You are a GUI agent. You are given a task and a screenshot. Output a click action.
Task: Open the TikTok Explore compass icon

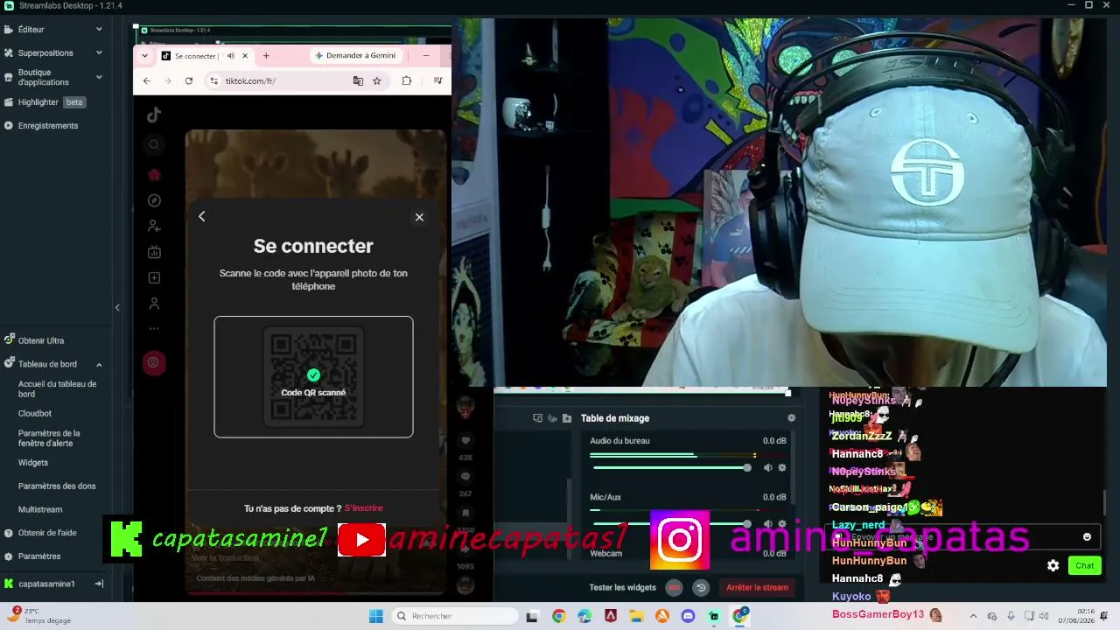click(154, 200)
